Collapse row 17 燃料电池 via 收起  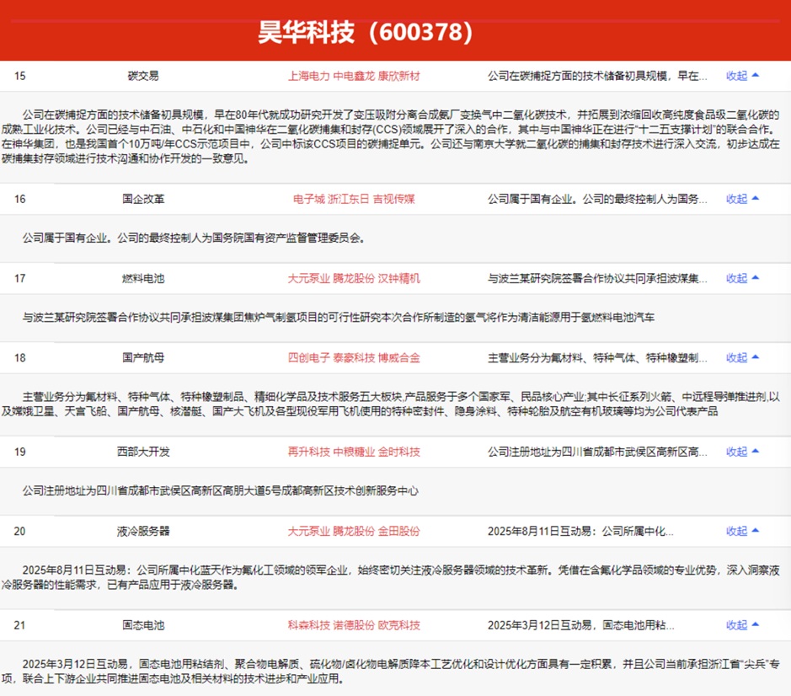click(x=742, y=278)
